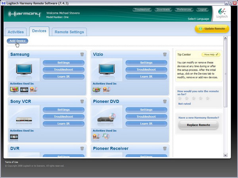Open the Remote Settings tab
The image size is (238, 178).
pyautogui.click(x=69, y=32)
